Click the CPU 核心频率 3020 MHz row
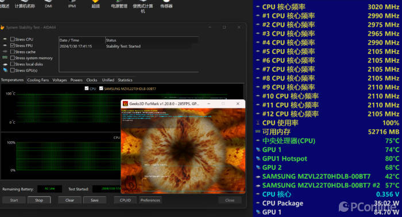This screenshot has height=217, width=402. pyautogui.click(x=327, y=7)
